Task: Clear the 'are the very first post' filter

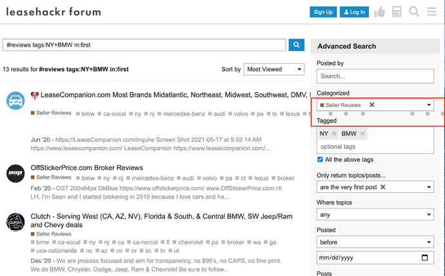Action: pos(383,187)
